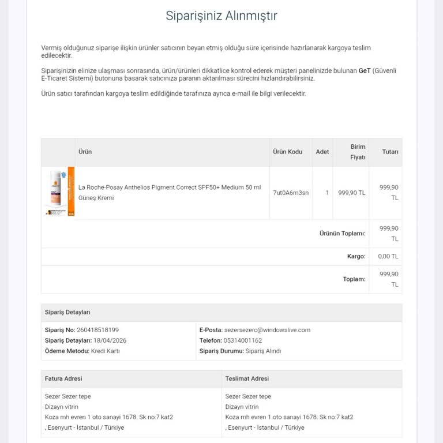
Task: Click the "Siparişiniz Alınmıştır" heading
Action: tap(221, 16)
